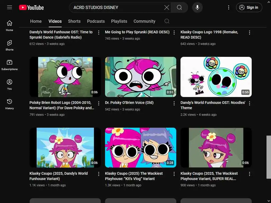Open the hamburger guide menu

point(10,7)
